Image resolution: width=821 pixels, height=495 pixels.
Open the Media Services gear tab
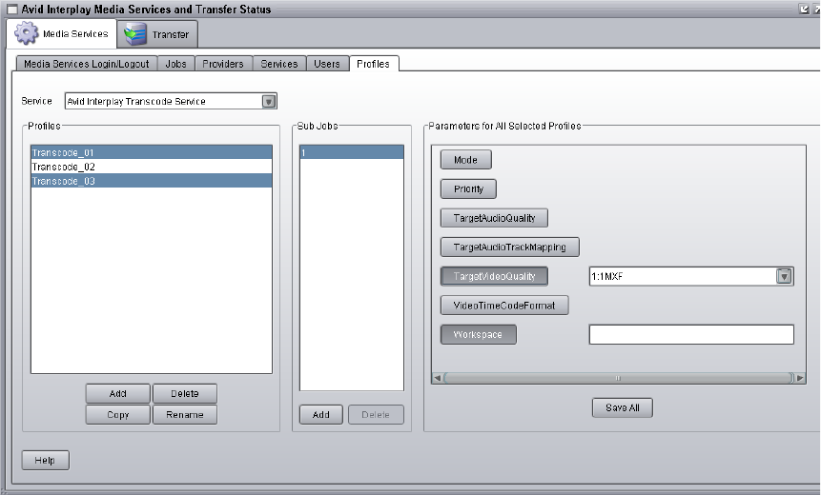(61, 34)
